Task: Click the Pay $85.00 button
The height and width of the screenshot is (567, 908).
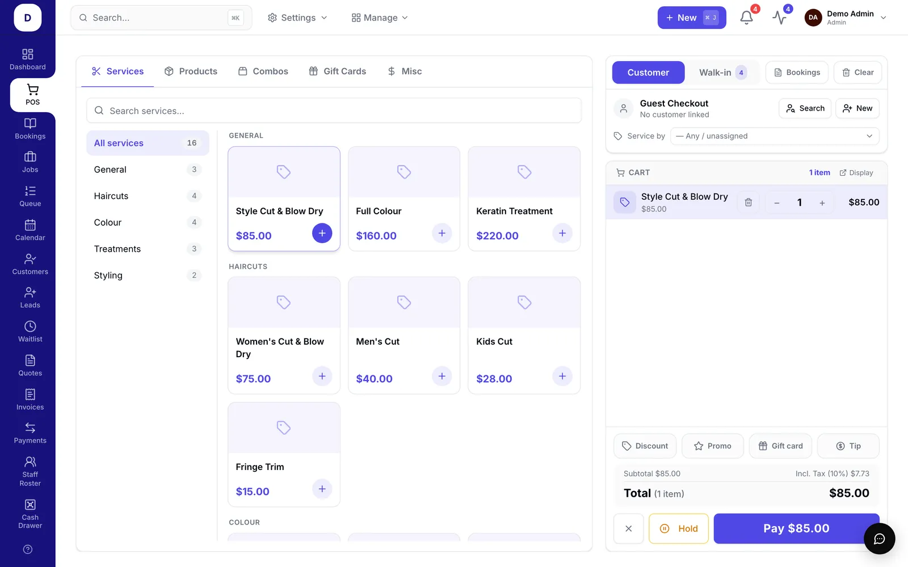Action: pyautogui.click(x=796, y=528)
